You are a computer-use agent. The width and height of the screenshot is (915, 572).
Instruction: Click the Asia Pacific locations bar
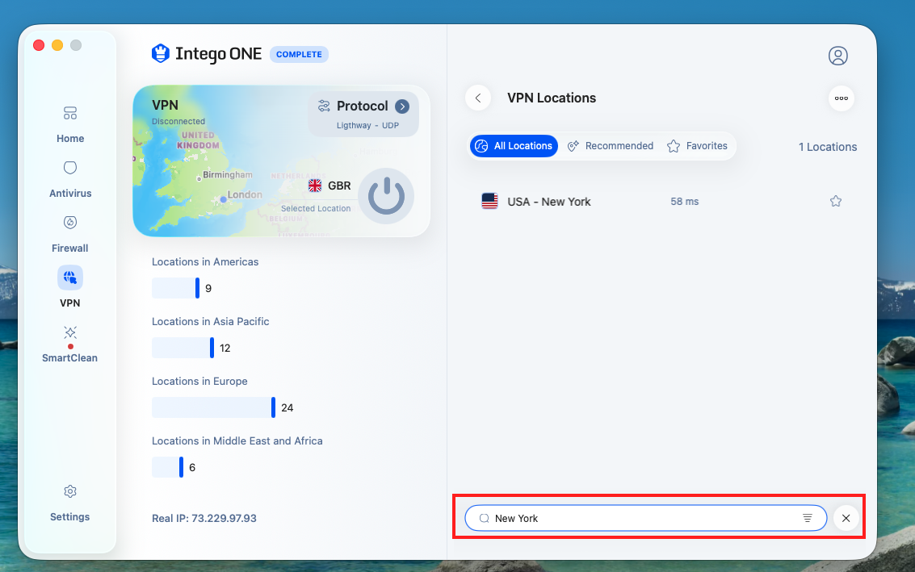tap(183, 348)
